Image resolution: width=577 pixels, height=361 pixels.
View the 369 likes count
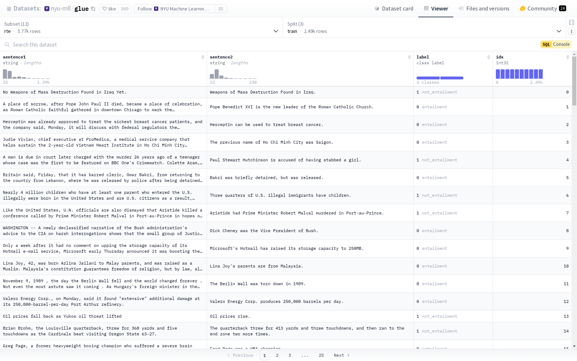click(125, 9)
